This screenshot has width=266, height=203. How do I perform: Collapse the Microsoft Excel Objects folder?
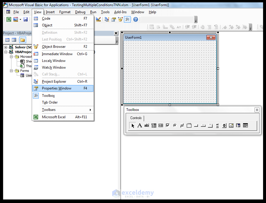coord(11,57)
